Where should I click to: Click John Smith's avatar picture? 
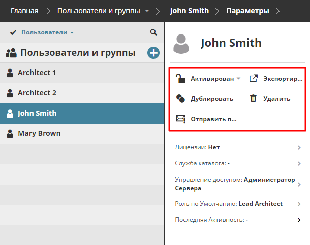click(x=182, y=44)
